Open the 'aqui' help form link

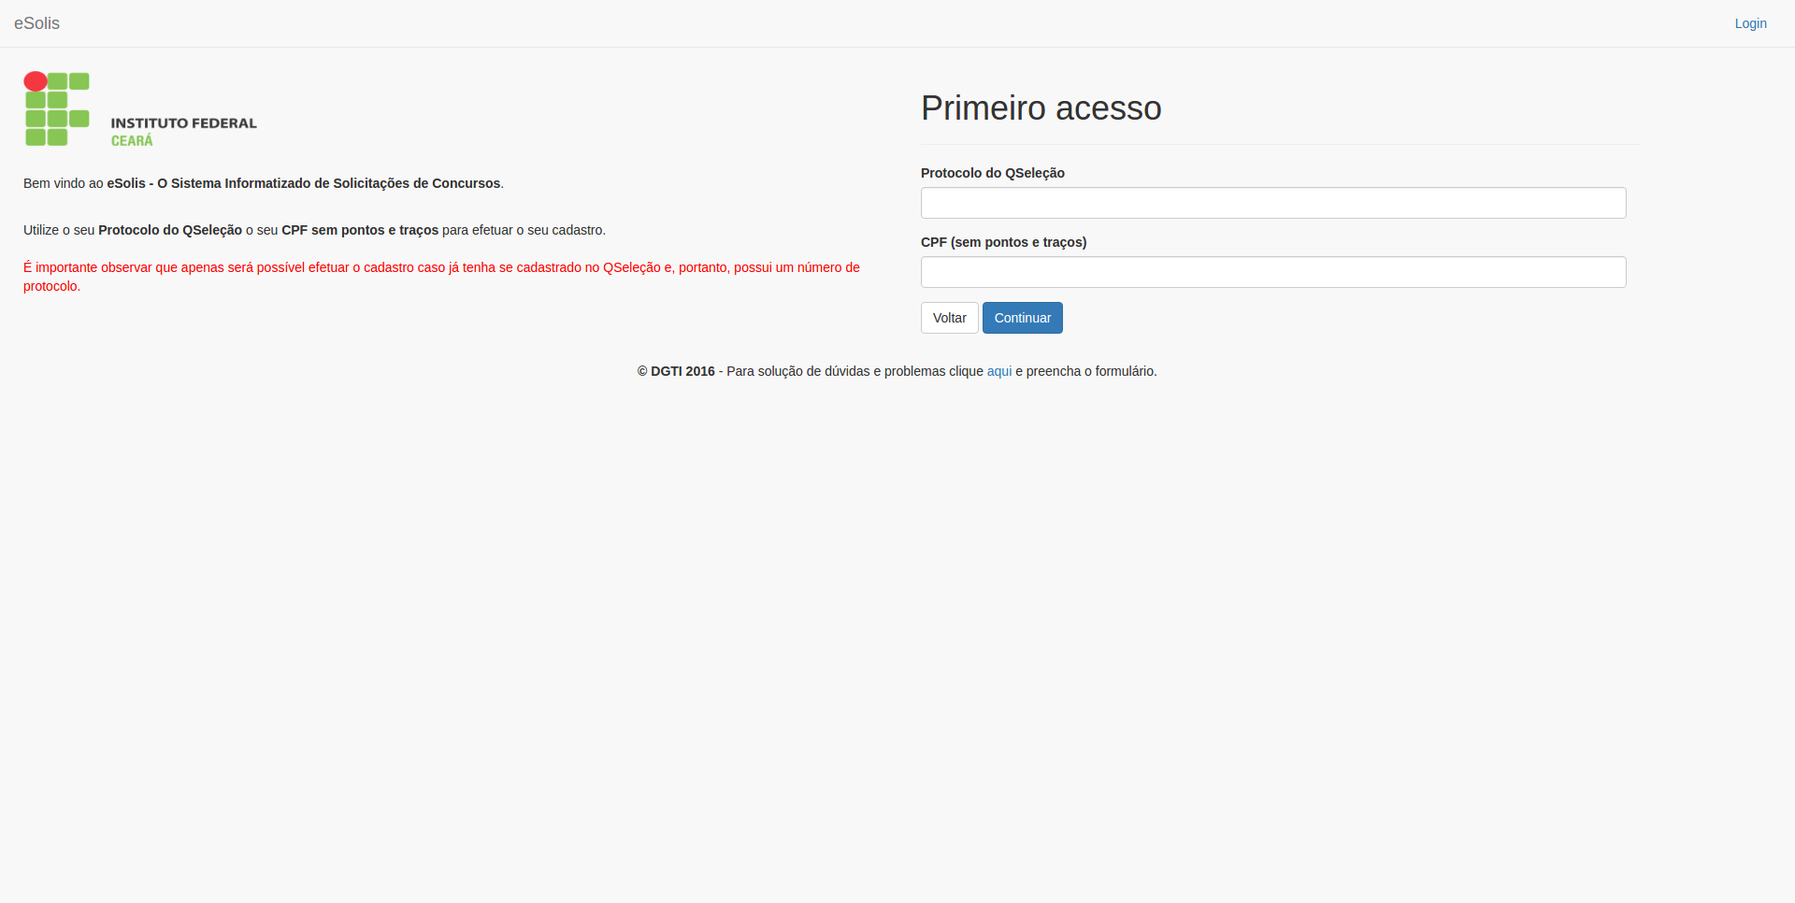999,371
